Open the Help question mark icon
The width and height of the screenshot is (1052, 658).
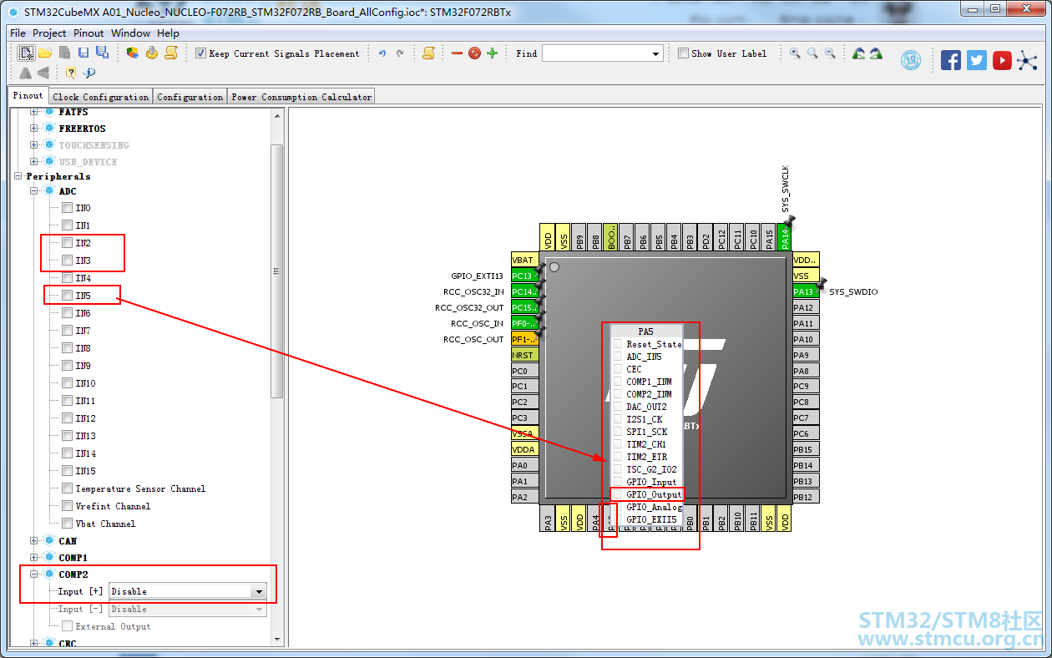click(71, 73)
